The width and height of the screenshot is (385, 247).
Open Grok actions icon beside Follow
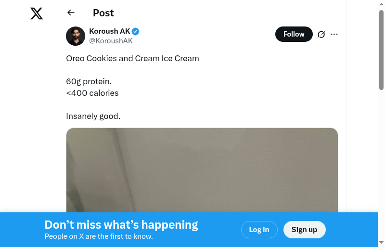[321, 34]
